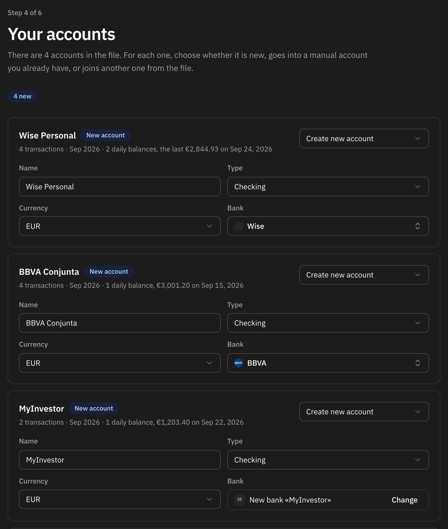Click the '4 new' summary badge
The height and width of the screenshot is (529, 448).
22,96
